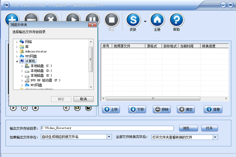Screen dimensions: 236x157
Task: Open snapshot folder icon in preview
Action: tap(88, 108)
